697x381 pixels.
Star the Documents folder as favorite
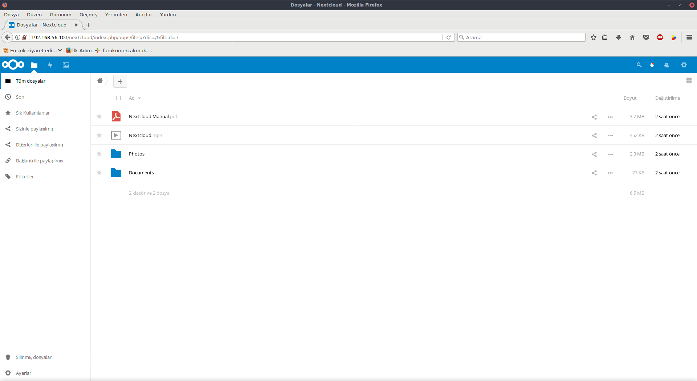[99, 173]
